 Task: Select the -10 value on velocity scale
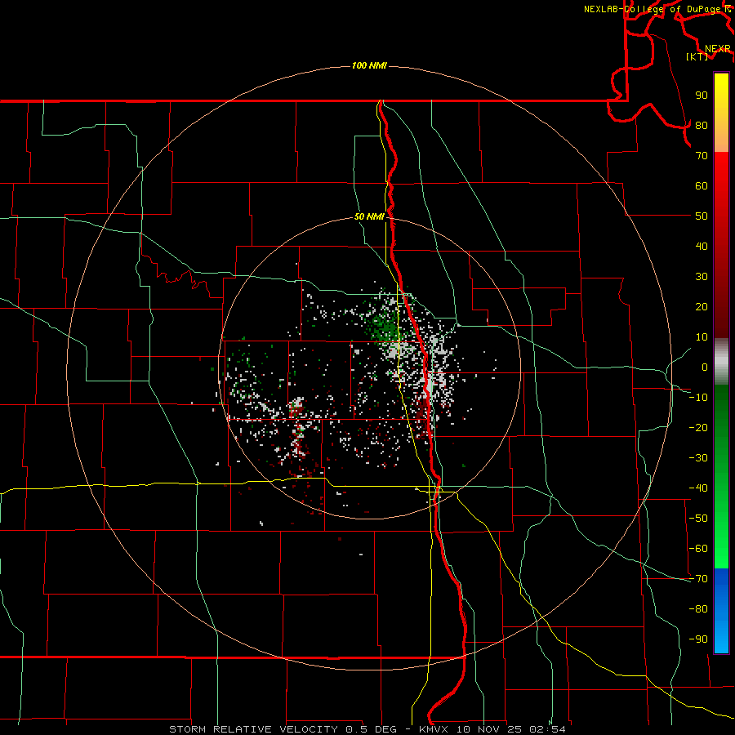tap(698, 398)
